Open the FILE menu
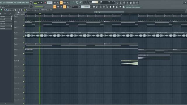 coord(1,3)
